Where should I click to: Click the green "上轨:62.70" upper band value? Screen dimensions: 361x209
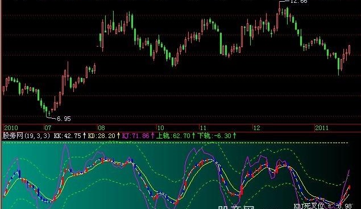(x=173, y=136)
